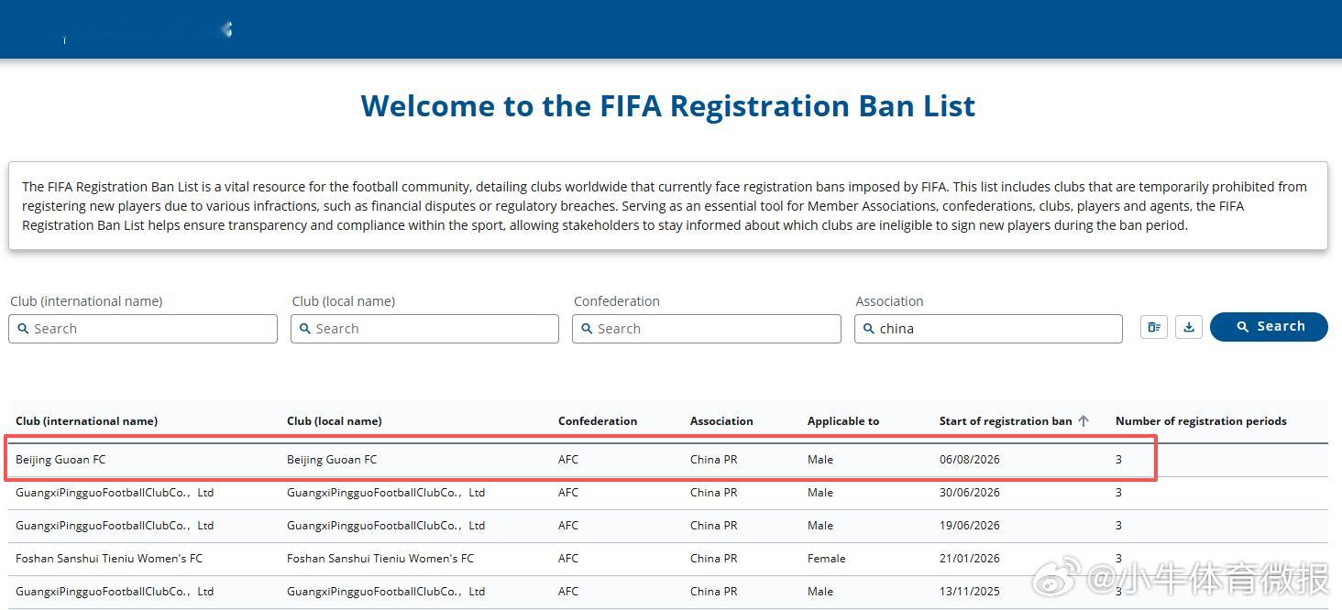Select Foshan Sanshui Tieniu Women's FC local name

point(380,559)
